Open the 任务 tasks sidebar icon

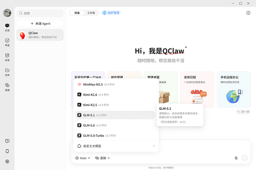click(7, 57)
